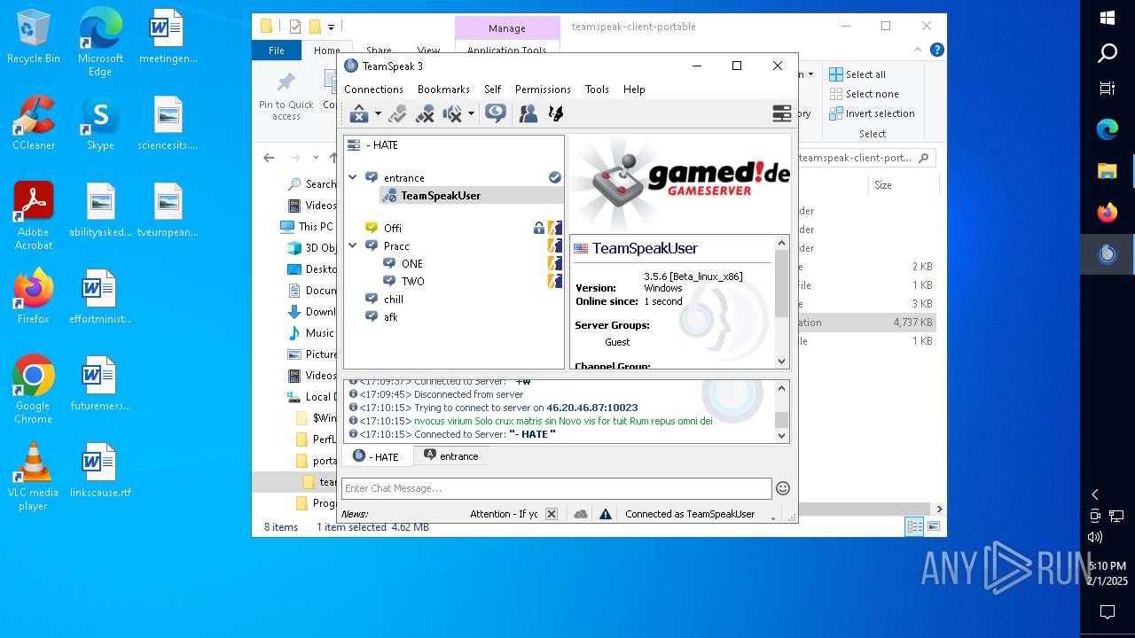Screen dimensions: 1135x638
Task: Open Recycle Bin desktop icon
Action: 33,35
